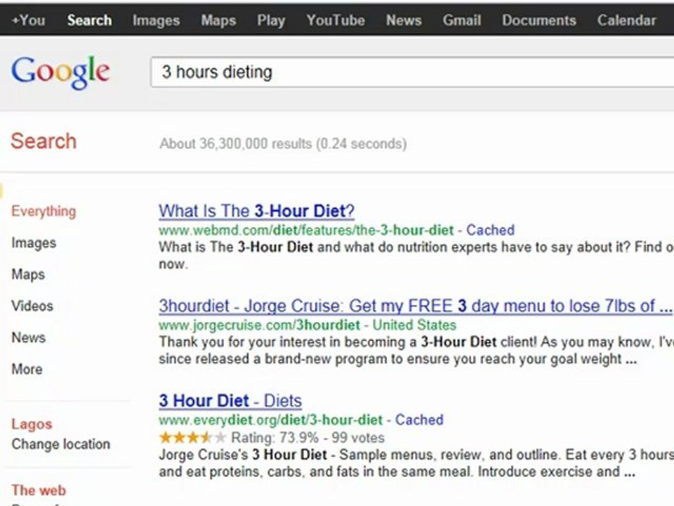674x506 pixels.
Task: Click the Google logo
Action: click(60, 72)
